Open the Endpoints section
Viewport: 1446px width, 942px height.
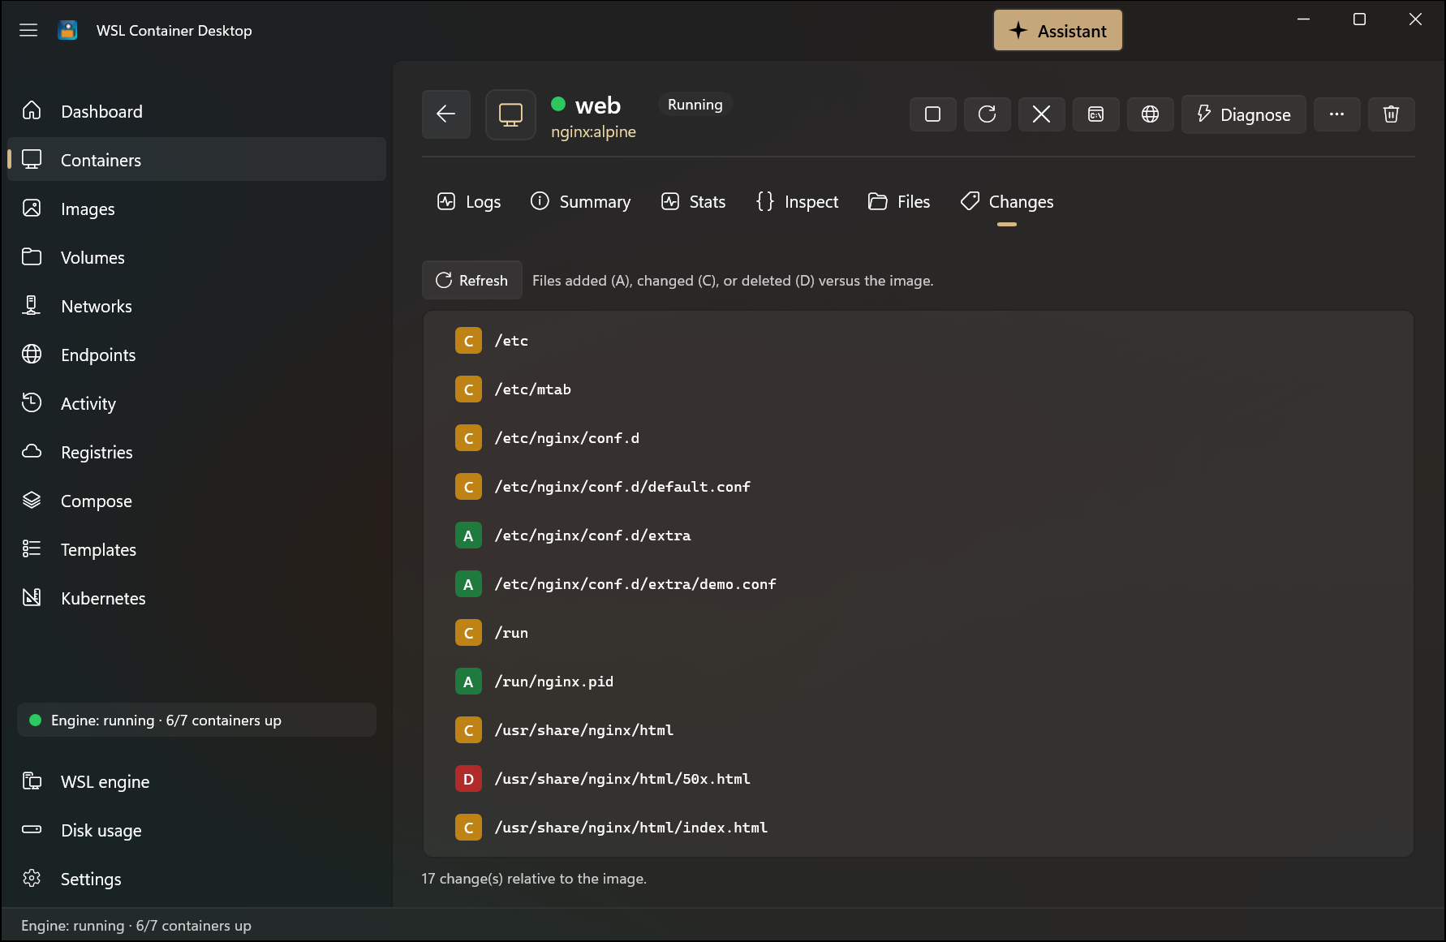coord(196,355)
